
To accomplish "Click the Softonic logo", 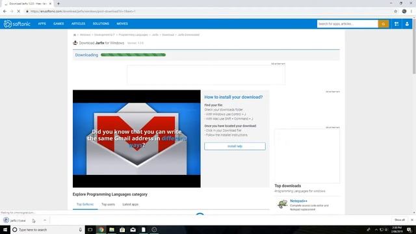I will coord(17,24).
